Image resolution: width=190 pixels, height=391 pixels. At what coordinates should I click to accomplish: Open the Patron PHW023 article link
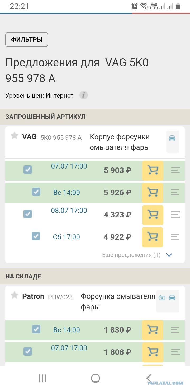pyautogui.click(x=60, y=297)
